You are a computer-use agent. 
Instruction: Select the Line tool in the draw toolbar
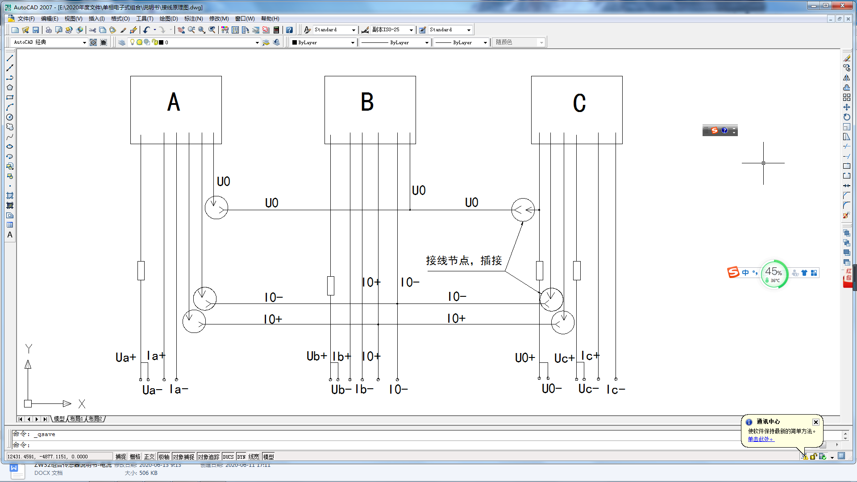pyautogui.click(x=10, y=58)
